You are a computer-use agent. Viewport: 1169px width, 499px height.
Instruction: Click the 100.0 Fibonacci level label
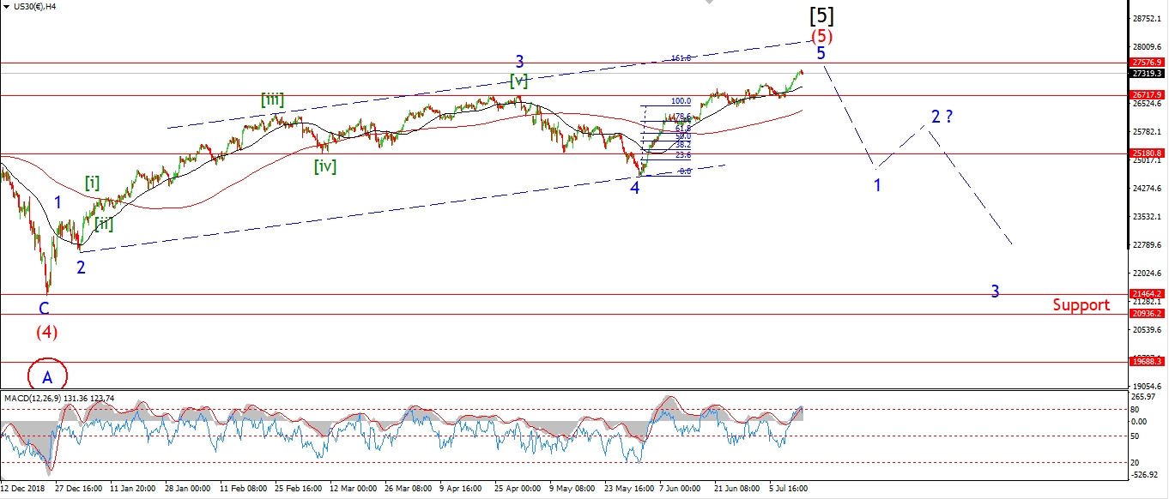coord(681,101)
